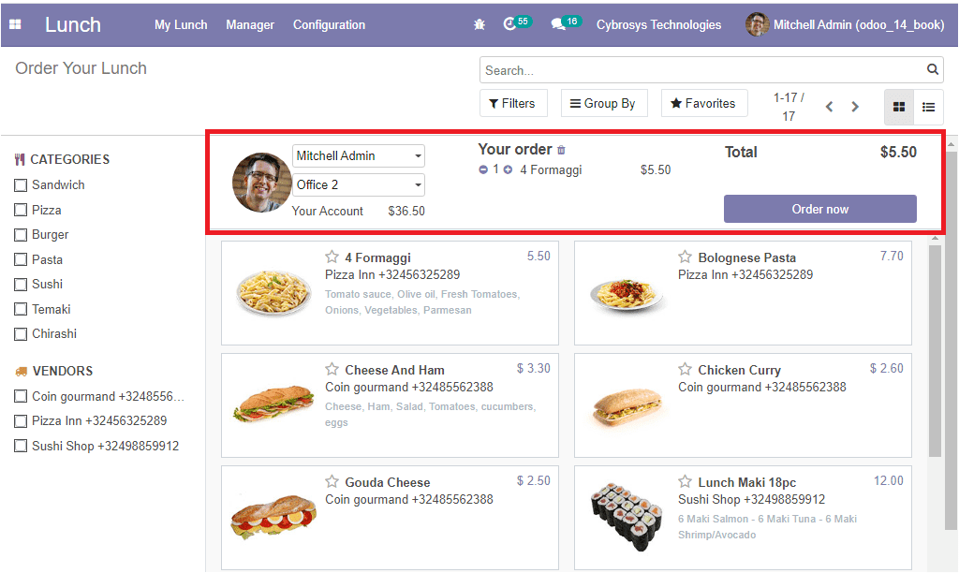959x573 pixels.
Task: Click the 4 Formaggi pasta image
Action: [273, 293]
